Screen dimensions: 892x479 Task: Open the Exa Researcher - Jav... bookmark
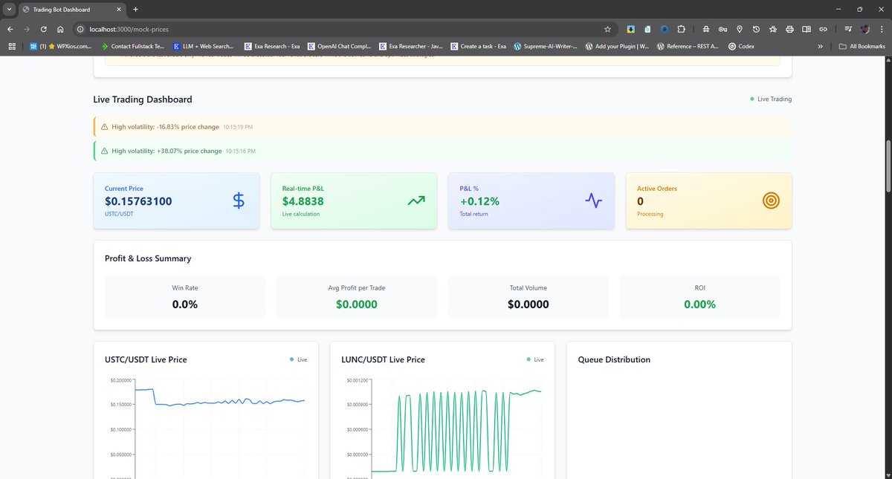pos(411,46)
